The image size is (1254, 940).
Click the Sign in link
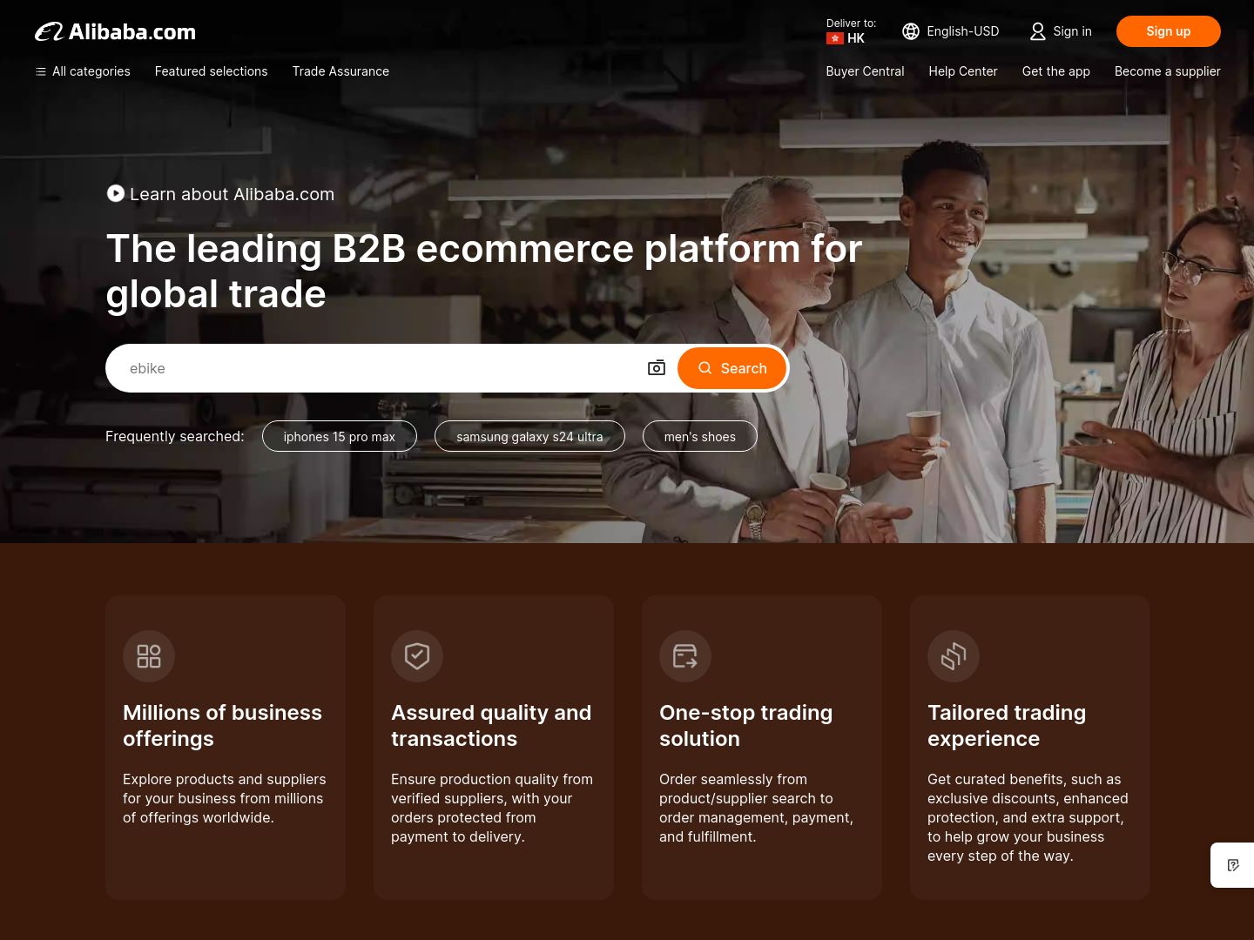tap(1072, 31)
